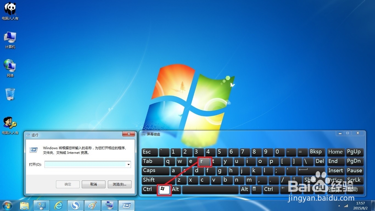This screenshot has width=375, height=211.
Task: Toggle the Caps key on keyboard
Action: click(x=156, y=171)
